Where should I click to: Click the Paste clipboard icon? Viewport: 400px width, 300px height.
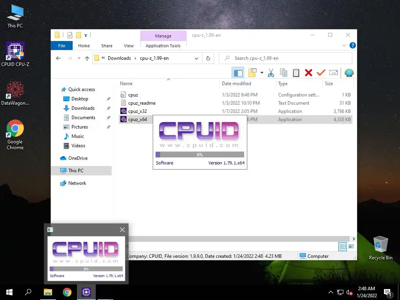[296, 73]
